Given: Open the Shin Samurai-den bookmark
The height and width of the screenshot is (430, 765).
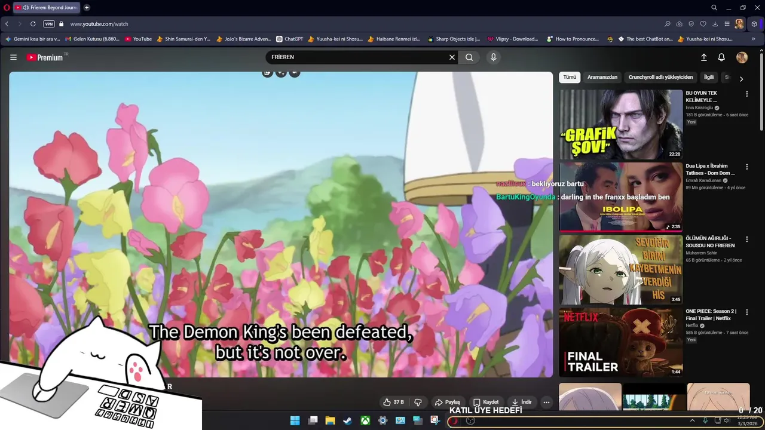Looking at the screenshot, I should 183,39.
